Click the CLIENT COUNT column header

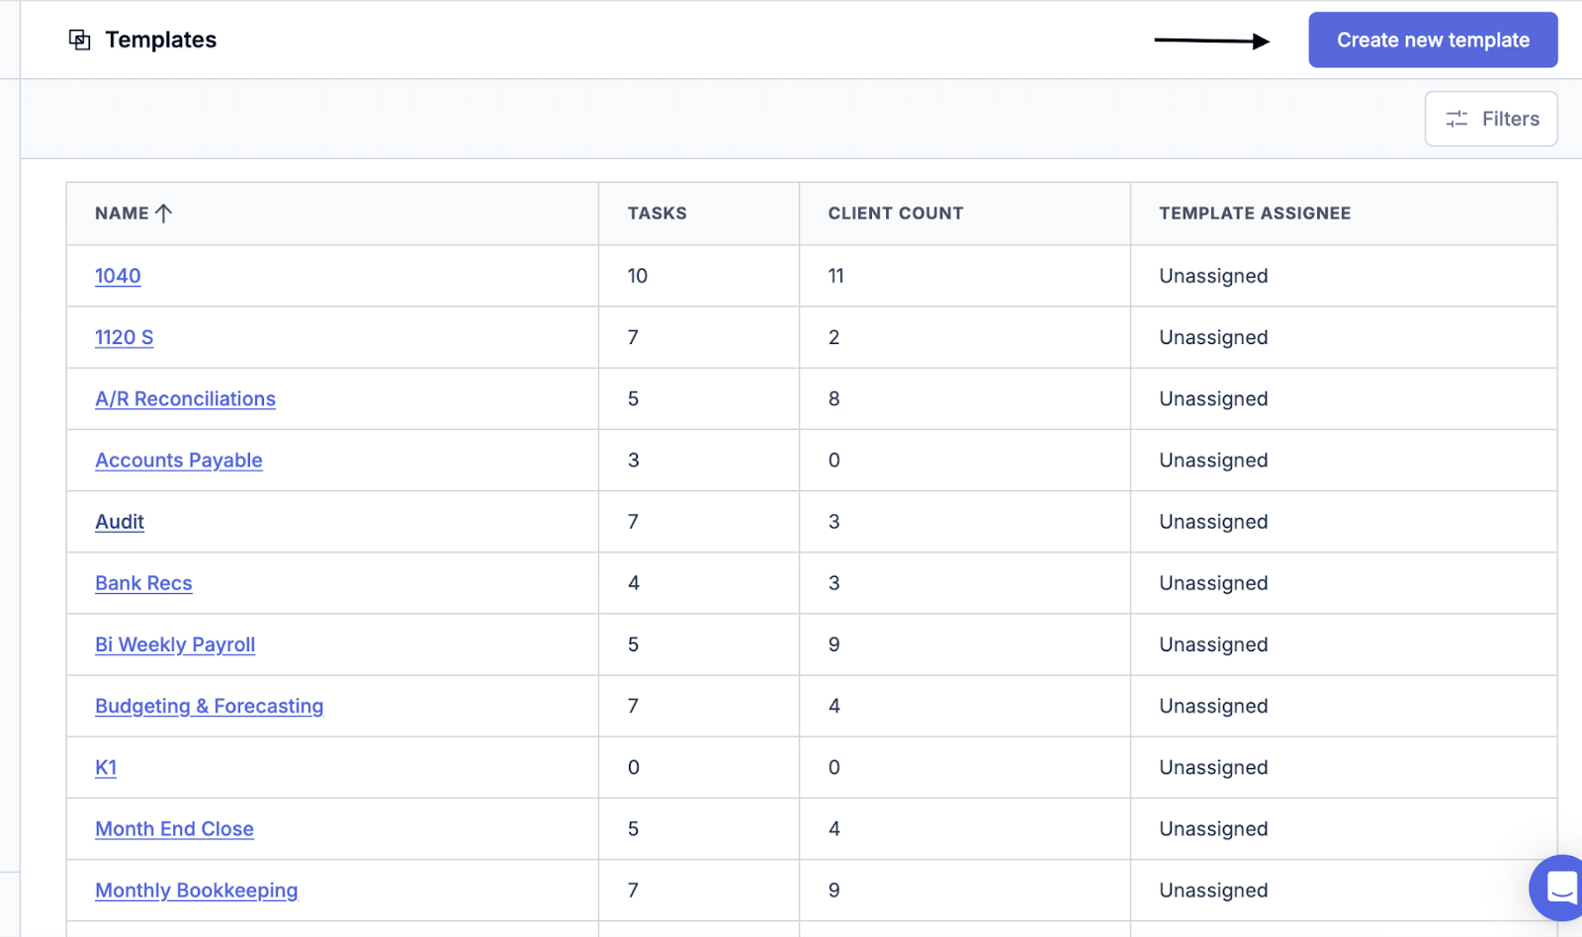(x=895, y=213)
